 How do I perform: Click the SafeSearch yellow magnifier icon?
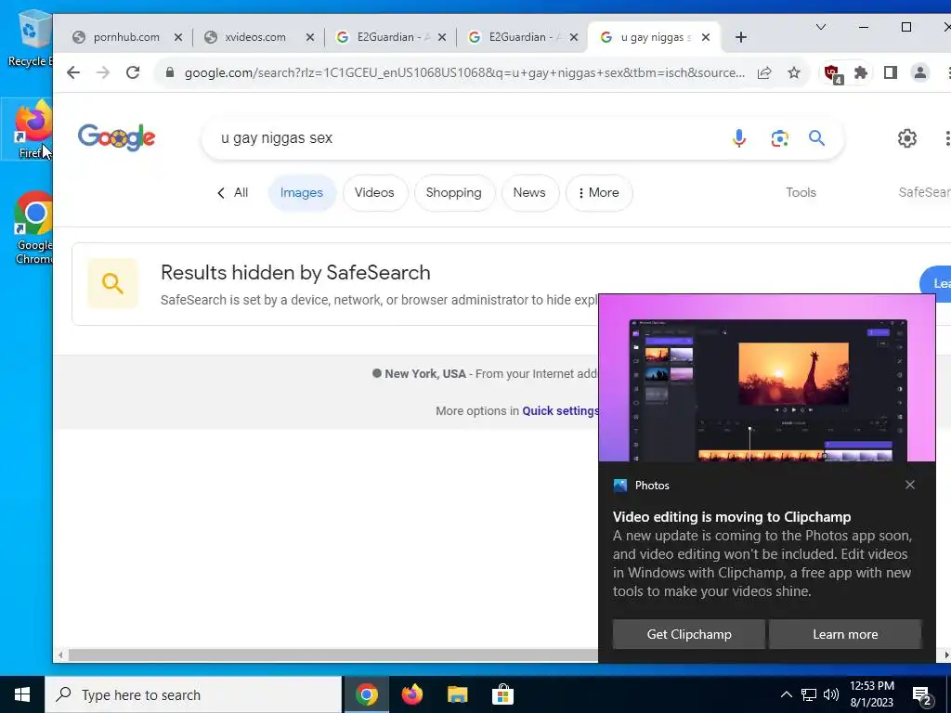[x=112, y=283]
